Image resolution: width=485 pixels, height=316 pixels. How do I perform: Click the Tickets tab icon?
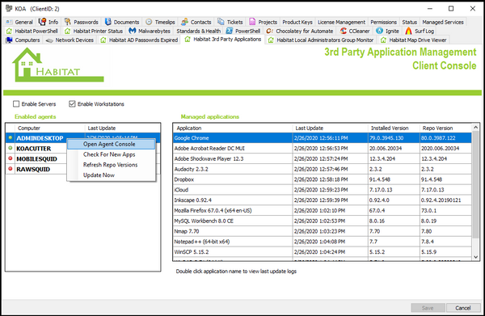point(221,22)
